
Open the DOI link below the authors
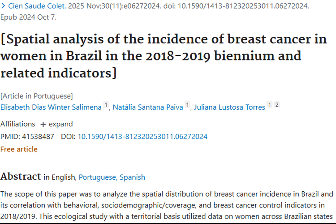(142, 137)
